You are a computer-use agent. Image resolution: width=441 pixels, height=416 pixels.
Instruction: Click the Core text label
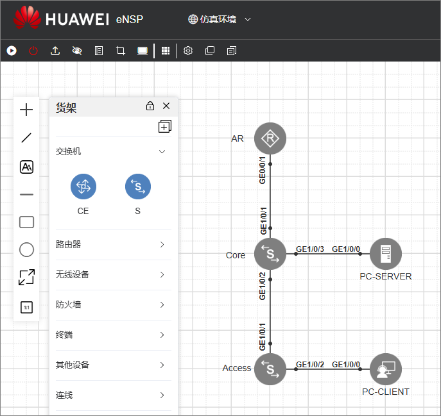point(236,255)
